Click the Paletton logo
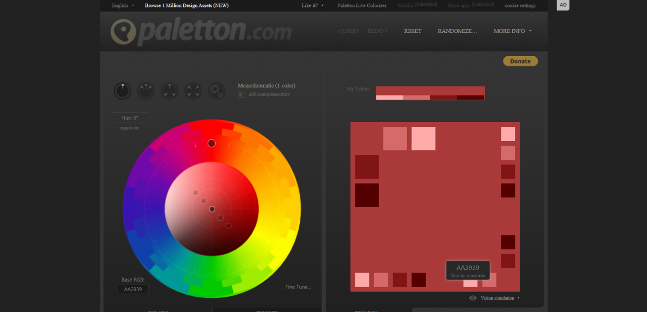This screenshot has width=647, height=312. tap(201, 31)
